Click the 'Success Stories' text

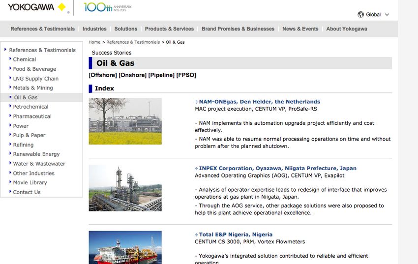(112, 53)
